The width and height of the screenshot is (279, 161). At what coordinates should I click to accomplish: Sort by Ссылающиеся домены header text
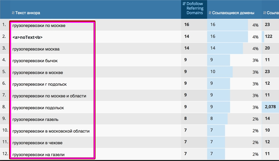pyautogui.click(x=233, y=13)
